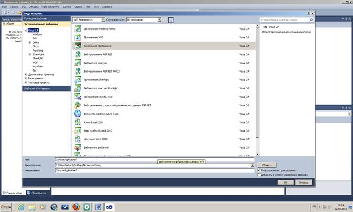Expand the SharePoint tree node
Viewport: 353px width, 212px height.
tap(30, 54)
